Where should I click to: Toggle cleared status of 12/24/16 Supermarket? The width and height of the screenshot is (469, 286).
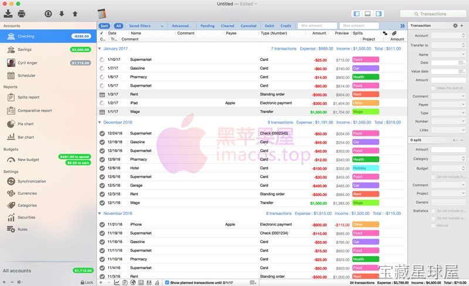click(x=102, y=133)
